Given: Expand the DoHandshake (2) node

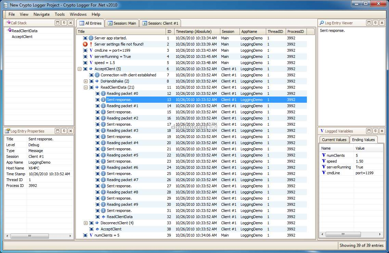Looking at the screenshot, I should pos(86,81).
